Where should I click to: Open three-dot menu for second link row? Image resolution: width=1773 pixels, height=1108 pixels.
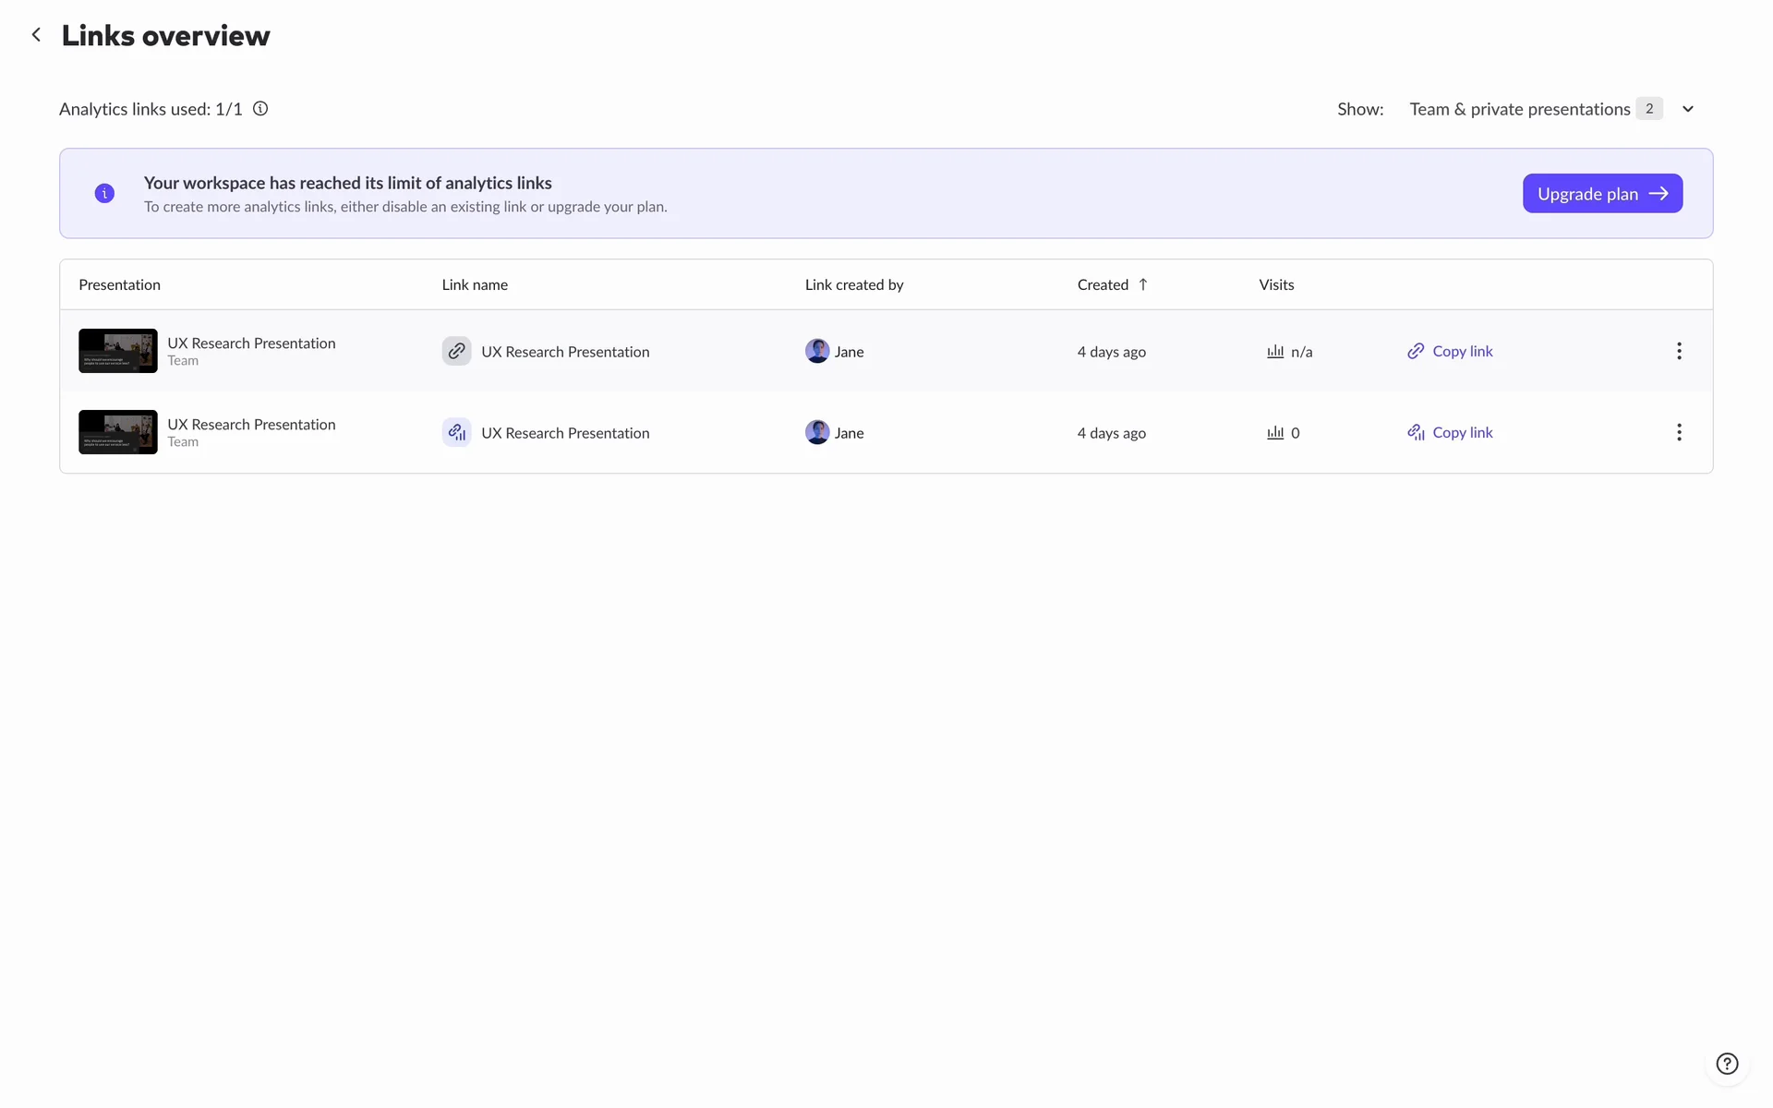tap(1679, 432)
